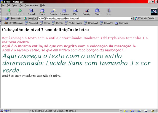
Task: Open the Edit menu
Action: click(x=9, y=5)
